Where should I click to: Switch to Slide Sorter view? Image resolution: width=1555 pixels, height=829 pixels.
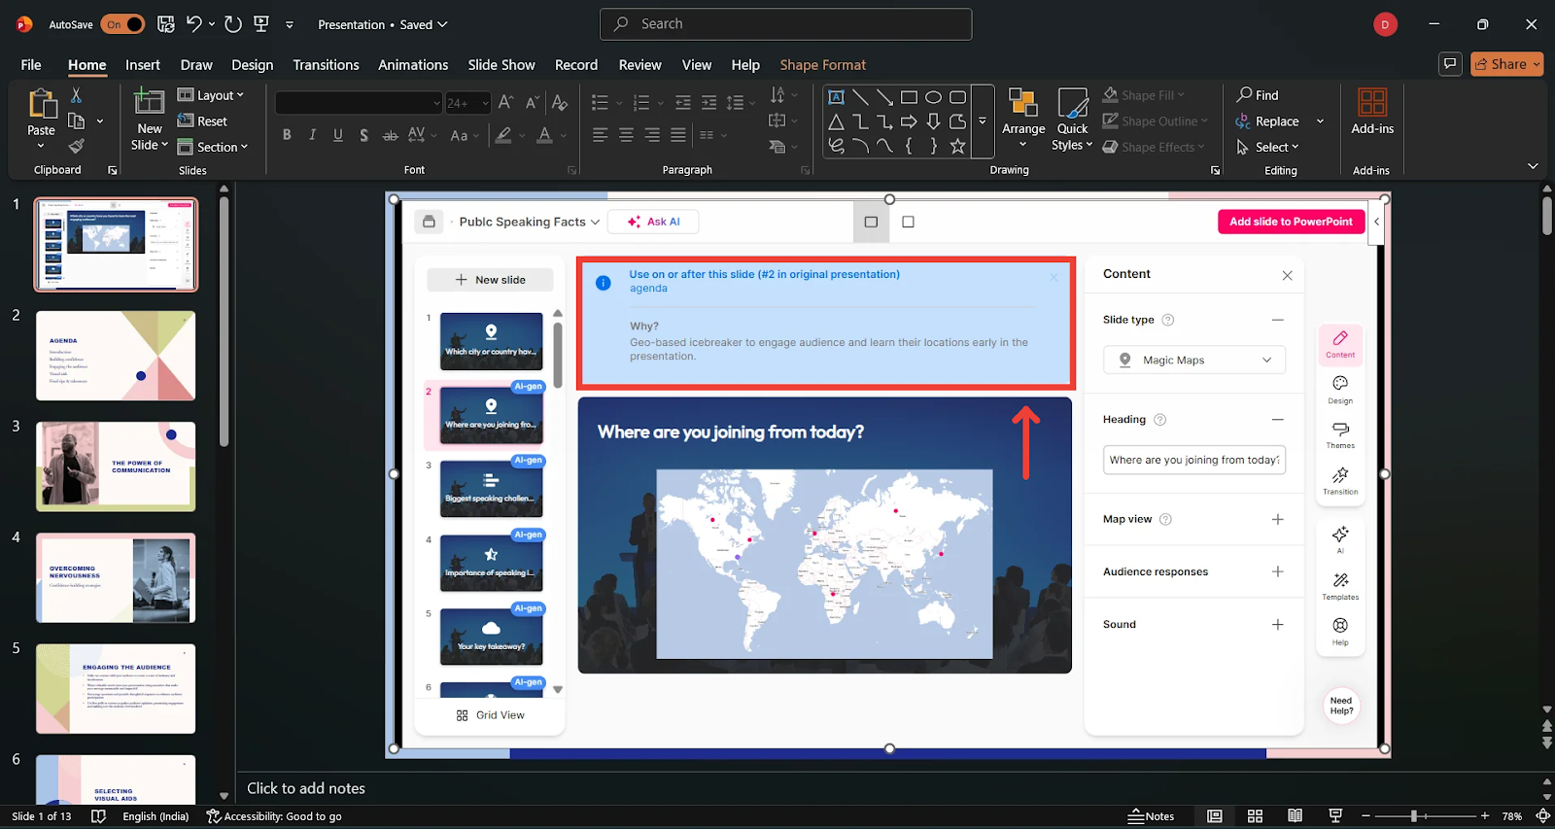coord(1255,816)
